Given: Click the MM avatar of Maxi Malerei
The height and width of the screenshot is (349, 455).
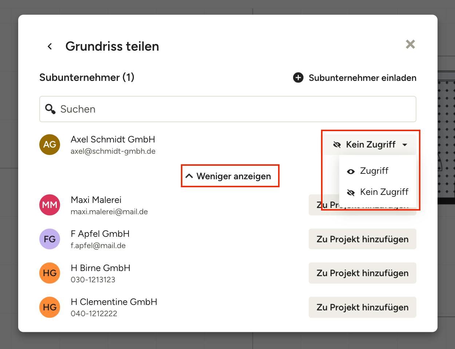Looking at the screenshot, I should pyautogui.click(x=50, y=205).
